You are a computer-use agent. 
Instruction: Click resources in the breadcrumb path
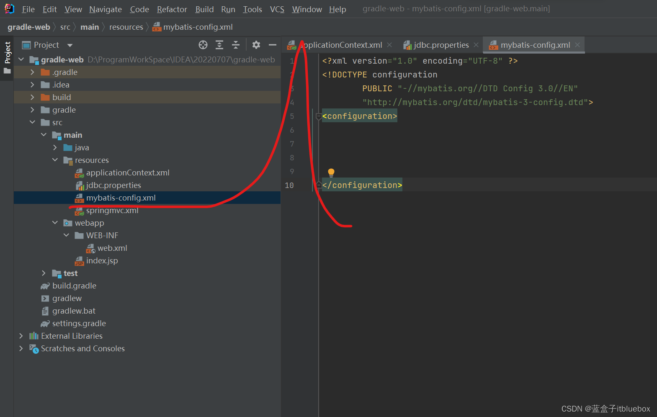126,27
